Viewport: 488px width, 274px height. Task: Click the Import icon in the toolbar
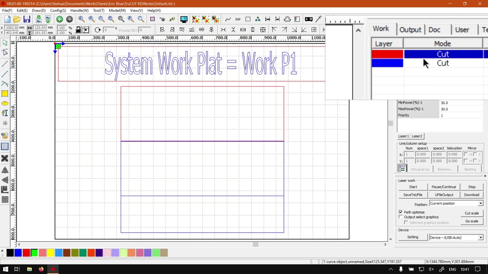coord(39,19)
